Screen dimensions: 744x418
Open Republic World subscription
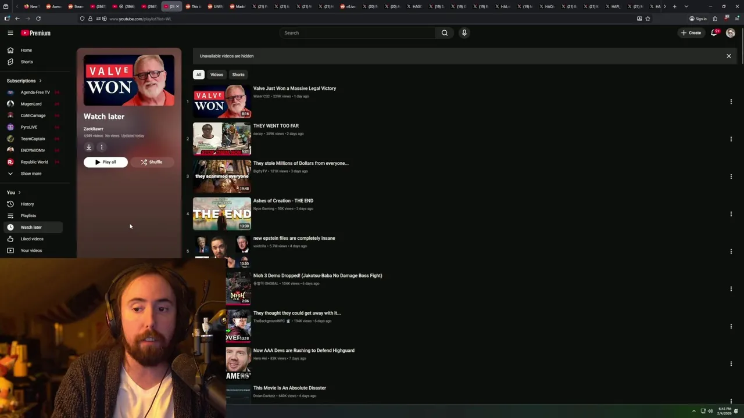click(x=32, y=162)
